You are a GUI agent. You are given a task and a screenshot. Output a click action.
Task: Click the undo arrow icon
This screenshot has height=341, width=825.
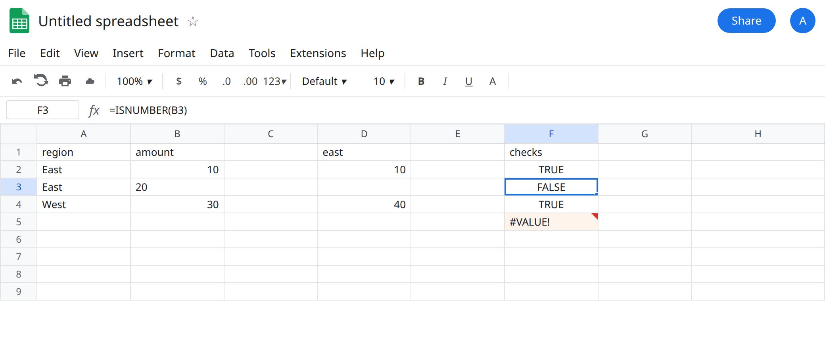click(17, 81)
